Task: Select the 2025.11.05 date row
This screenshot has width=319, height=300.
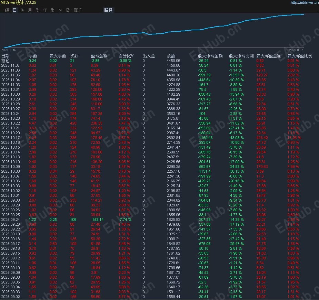Action: (x=150, y=75)
